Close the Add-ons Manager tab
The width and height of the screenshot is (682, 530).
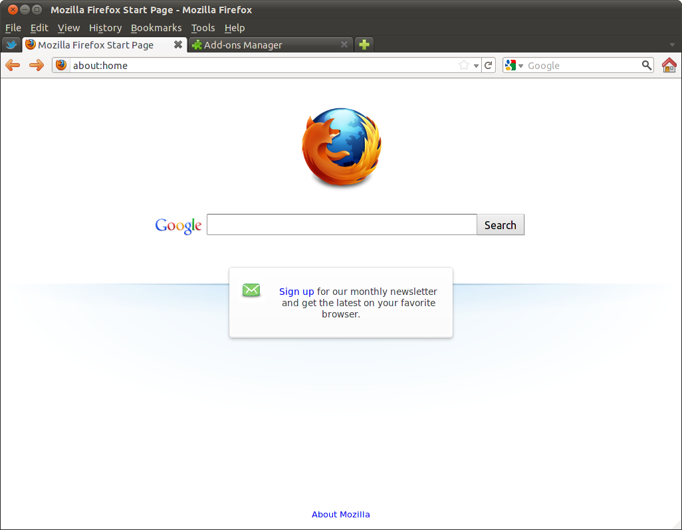(344, 44)
